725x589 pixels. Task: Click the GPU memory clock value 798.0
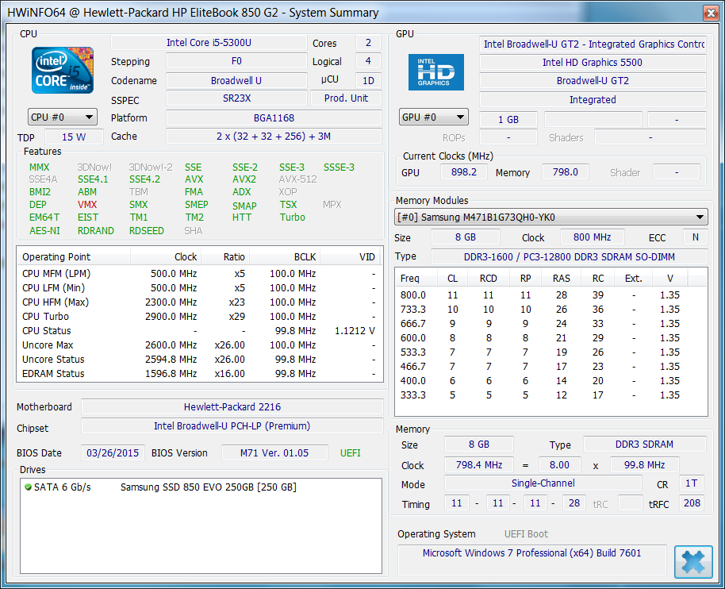(565, 172)
